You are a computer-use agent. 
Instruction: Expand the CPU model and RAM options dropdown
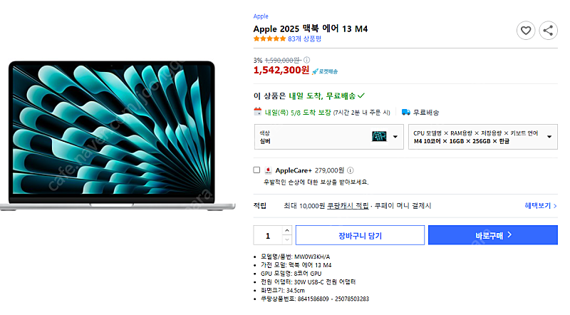483,137
